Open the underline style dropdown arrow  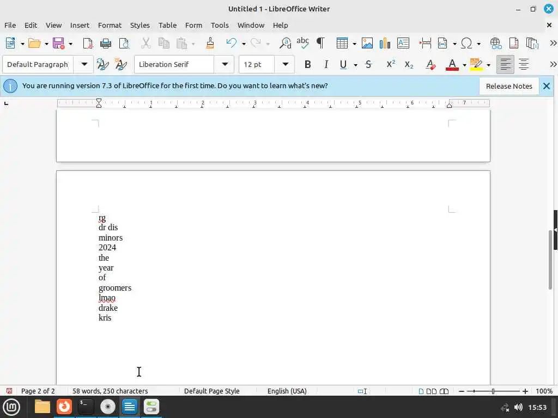(x=355, y=65)
